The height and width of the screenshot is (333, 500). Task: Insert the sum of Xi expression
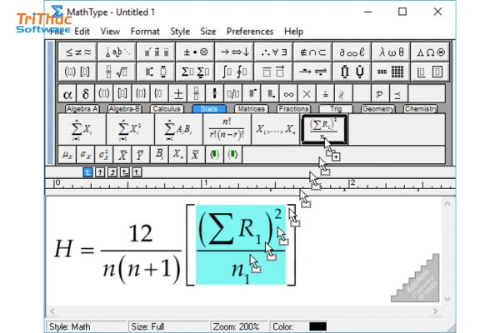click(82, 129)
